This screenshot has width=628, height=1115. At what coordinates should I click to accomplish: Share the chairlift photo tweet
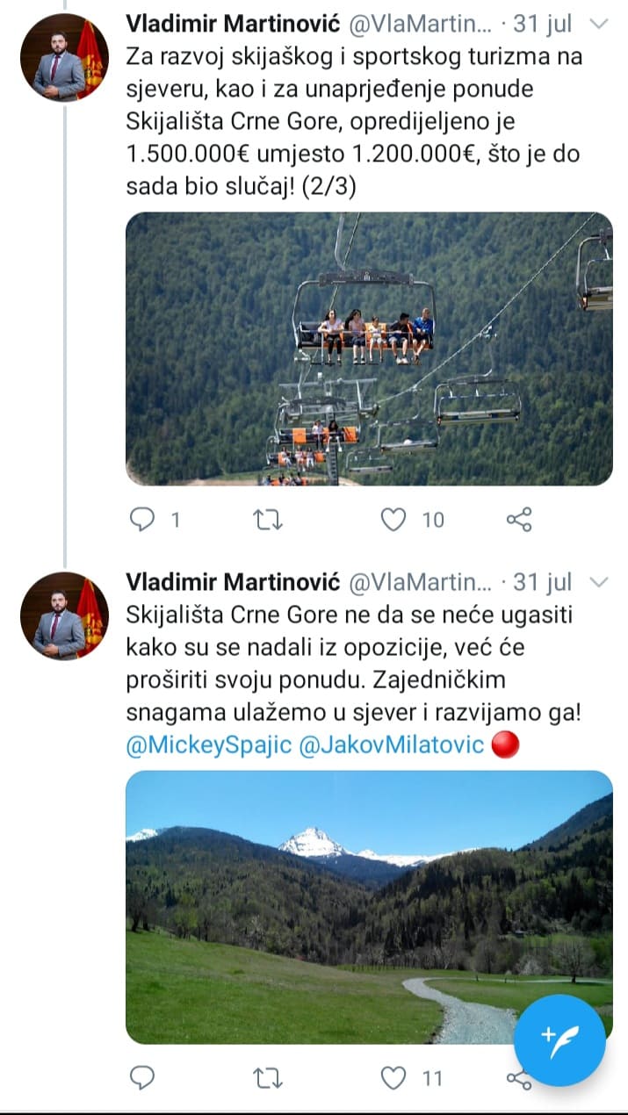[x=519, y=520]
